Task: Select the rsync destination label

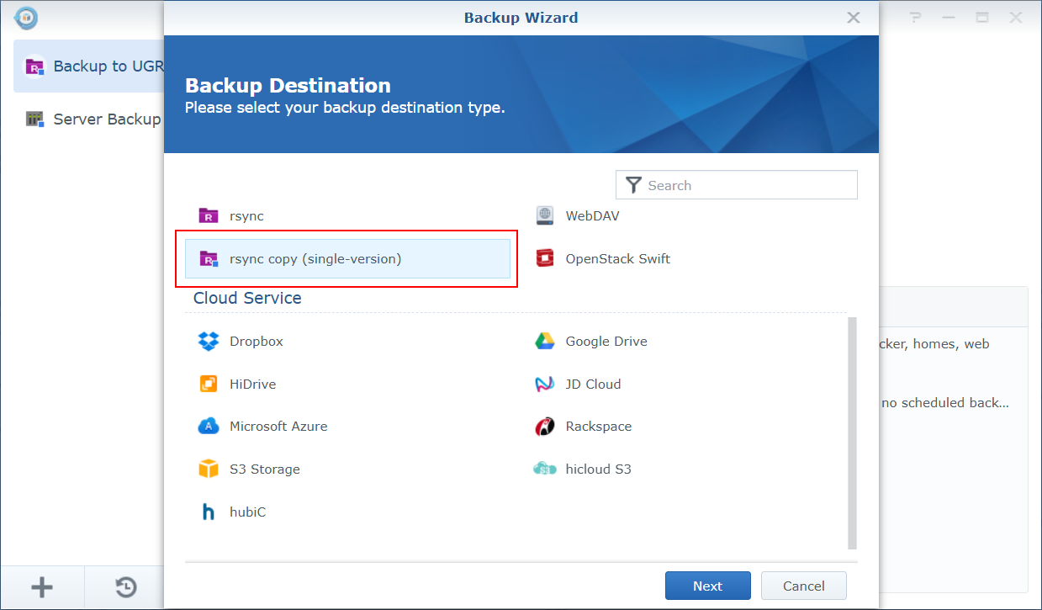Action: tap(246, 216)
